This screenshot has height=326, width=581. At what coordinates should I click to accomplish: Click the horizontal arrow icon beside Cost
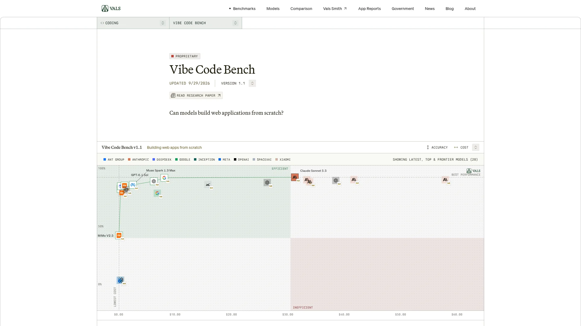tap(456, 147)
